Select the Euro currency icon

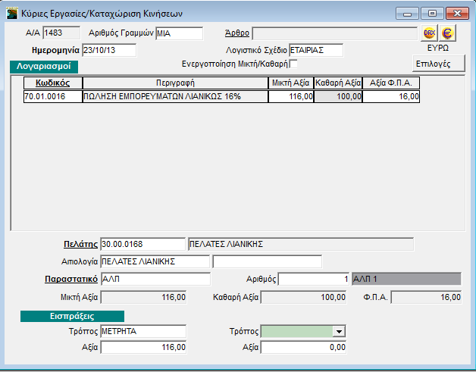tap(447, 33)
